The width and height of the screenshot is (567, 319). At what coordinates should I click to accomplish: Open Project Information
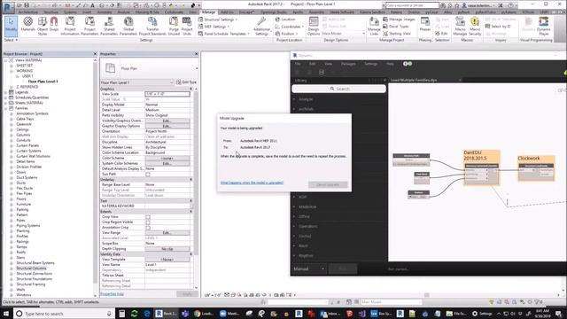70,26
